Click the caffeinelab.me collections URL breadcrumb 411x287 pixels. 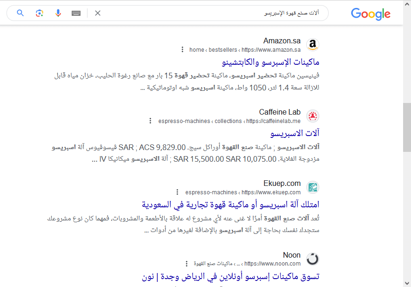click(229, 121)
